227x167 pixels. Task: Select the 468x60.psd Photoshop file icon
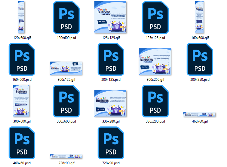click(x=22, y=143)
